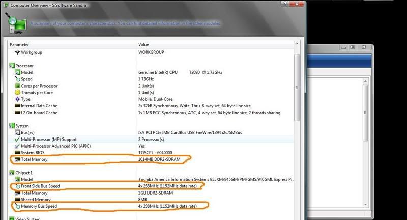Minimize the background window
The height and width of the screenshot is (220, 407).
(x=344, y=47)
